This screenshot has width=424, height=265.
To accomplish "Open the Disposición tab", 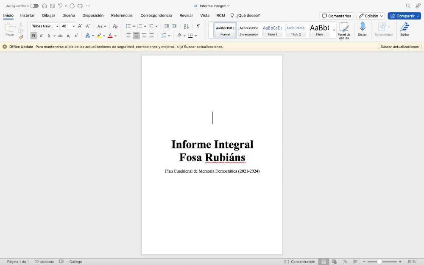I will click(93, 15).
